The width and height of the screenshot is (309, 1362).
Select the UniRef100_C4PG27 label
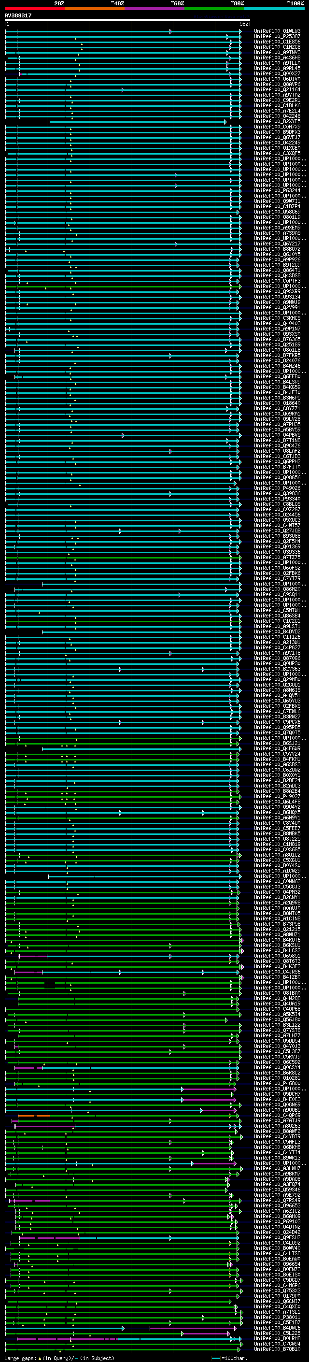pos(277,648)
